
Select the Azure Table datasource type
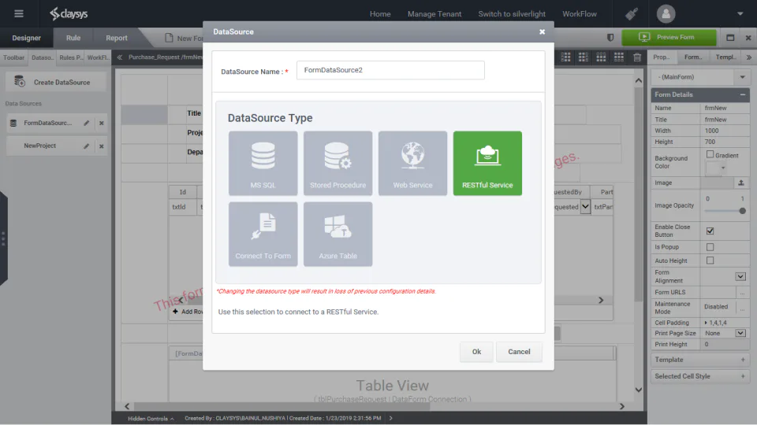pyautogui.click(x=337, y=234)
